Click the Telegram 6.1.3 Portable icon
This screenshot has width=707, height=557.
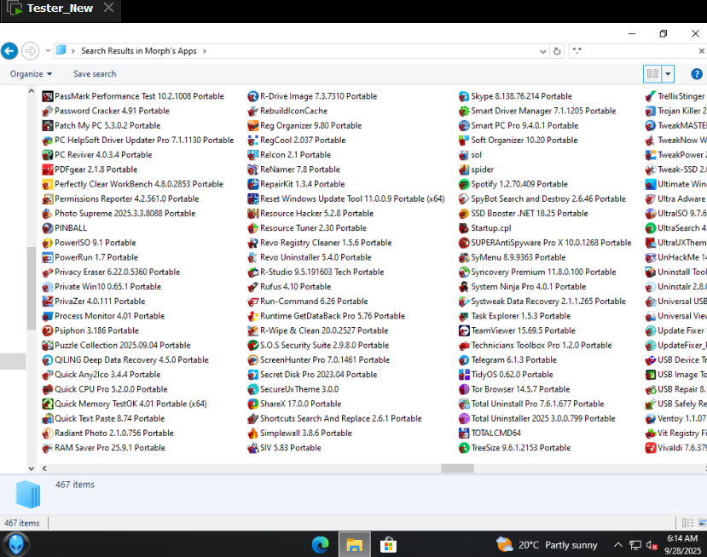464,359
